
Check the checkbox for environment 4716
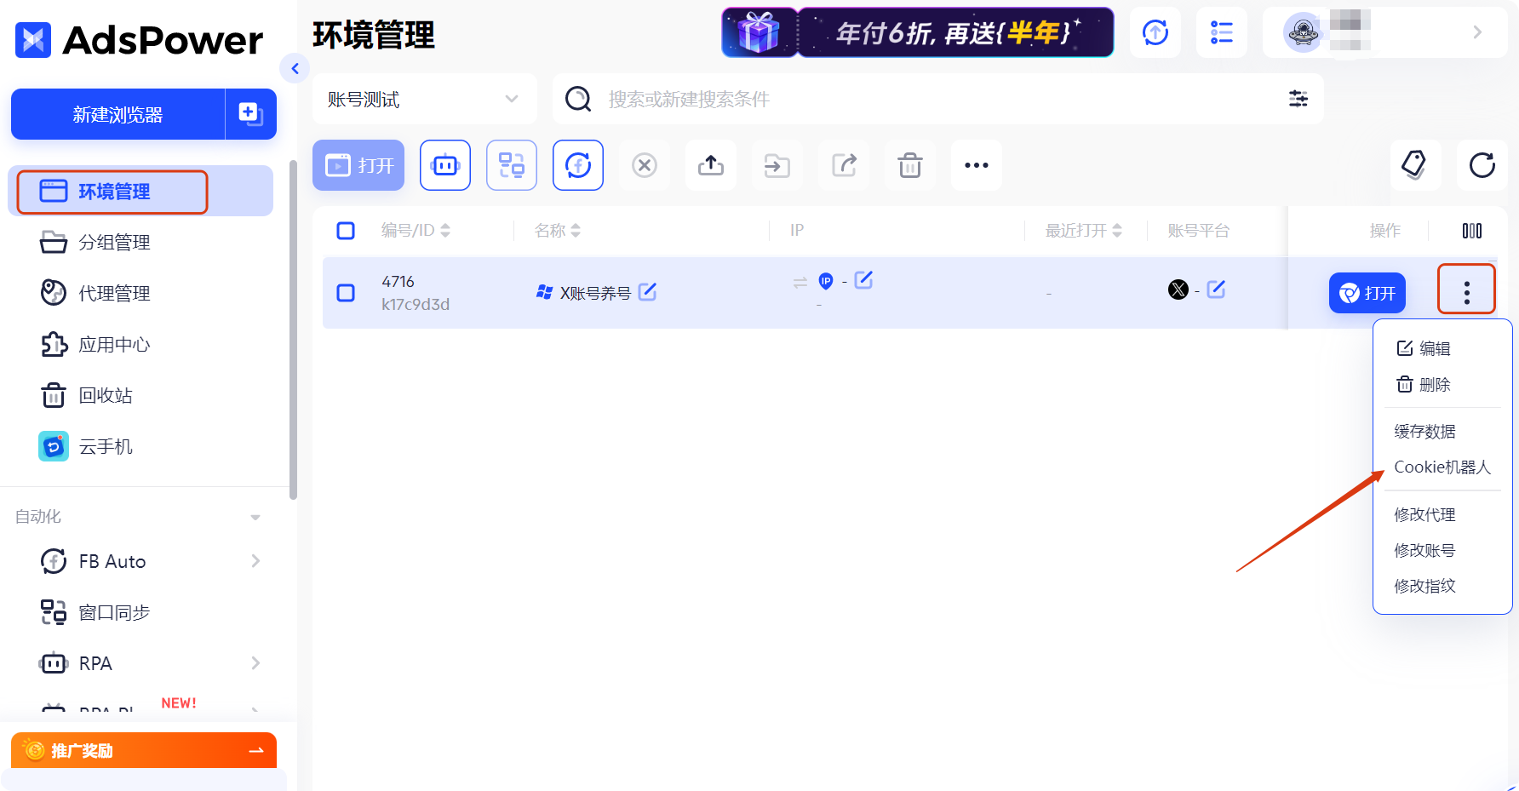(346, 292)
